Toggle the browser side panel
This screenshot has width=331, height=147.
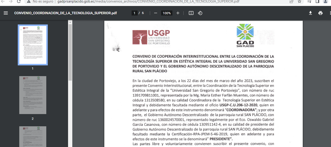click(x=317, y=1)
